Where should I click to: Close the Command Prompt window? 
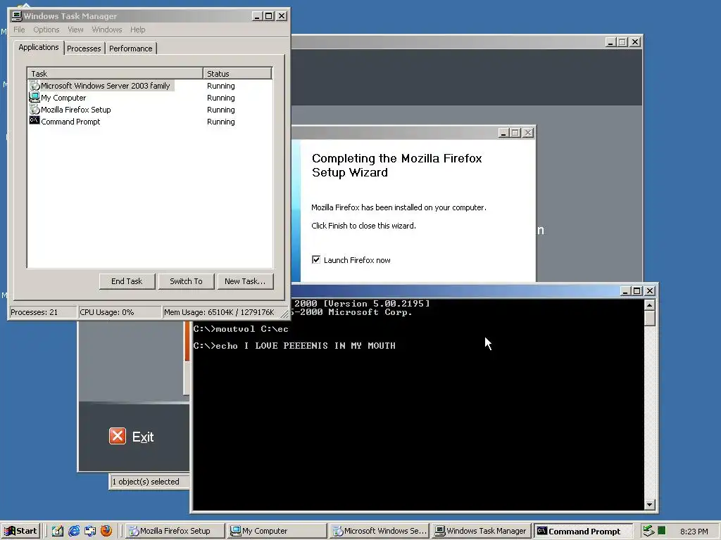(x=650, y=290)
